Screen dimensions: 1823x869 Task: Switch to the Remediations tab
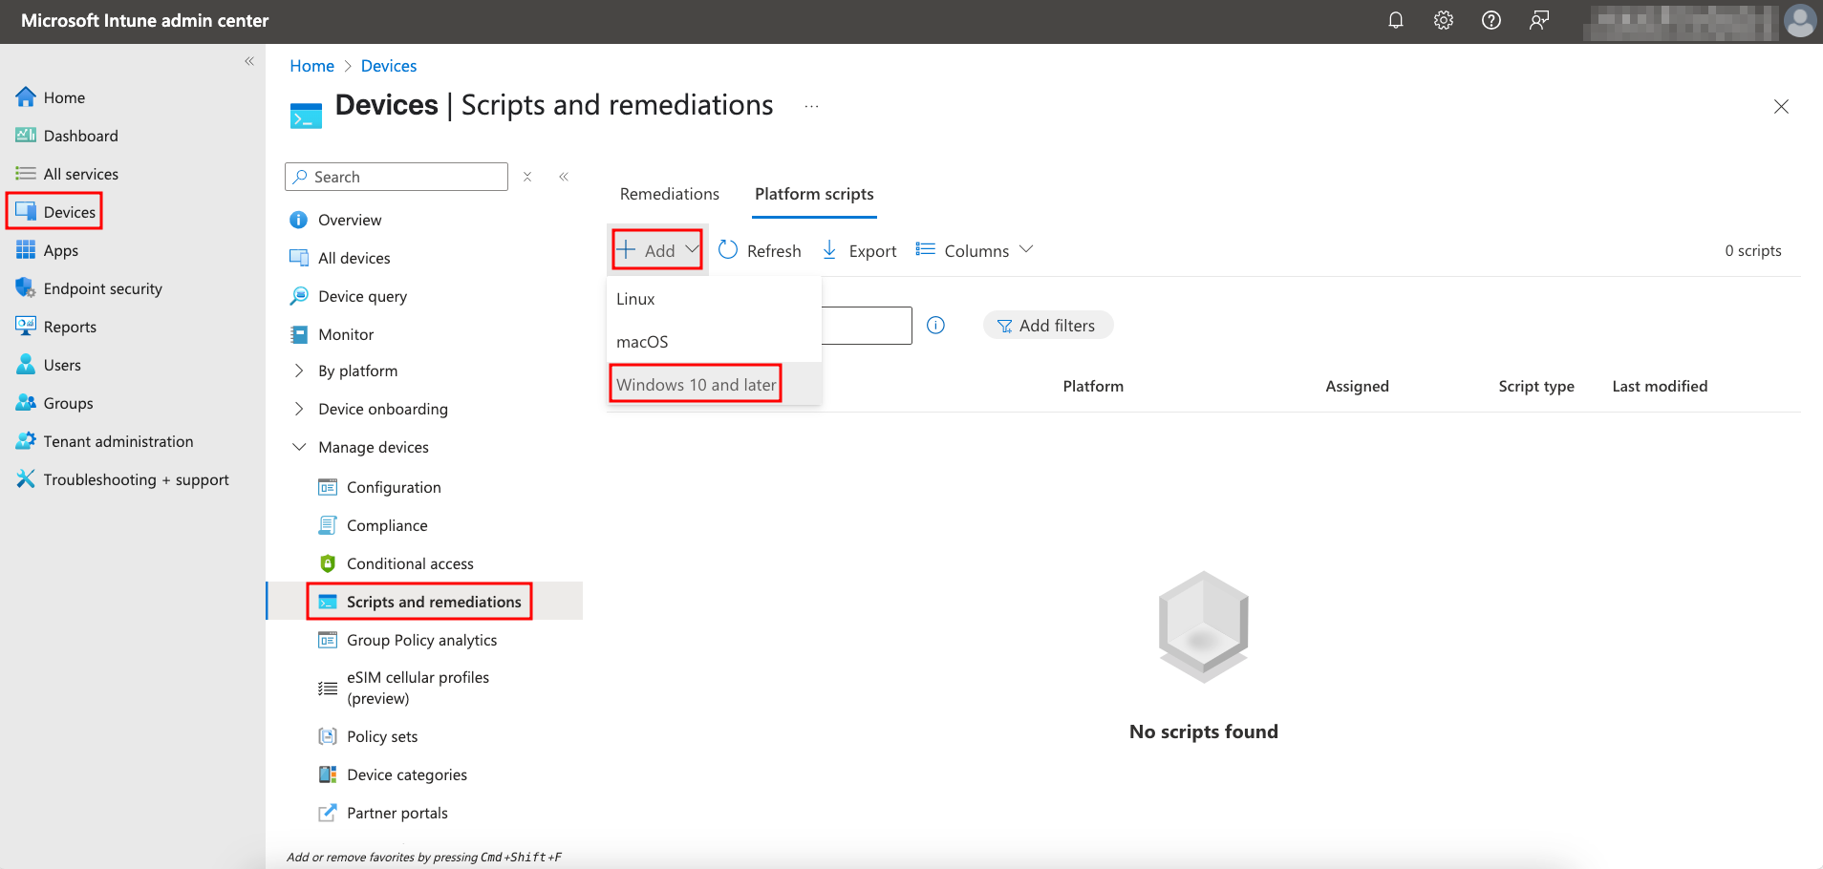(x=670, y=194)
